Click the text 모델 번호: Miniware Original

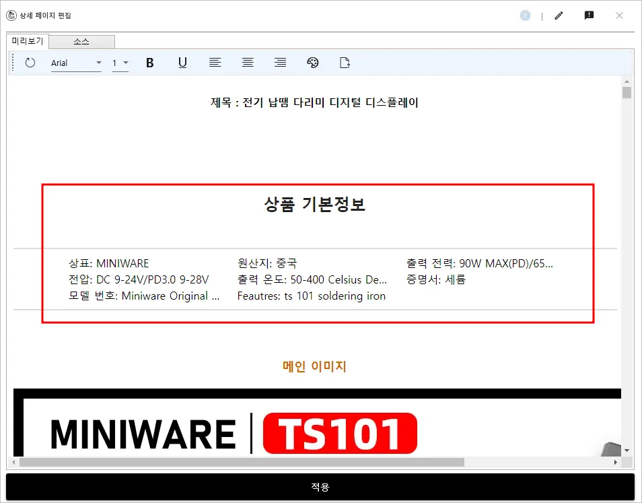click(x=144, y=296)
